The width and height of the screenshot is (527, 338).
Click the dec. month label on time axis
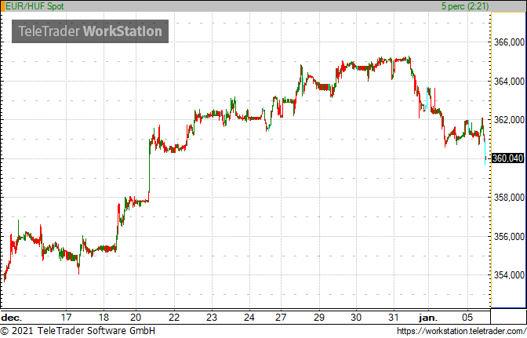(x=12, y=318)
